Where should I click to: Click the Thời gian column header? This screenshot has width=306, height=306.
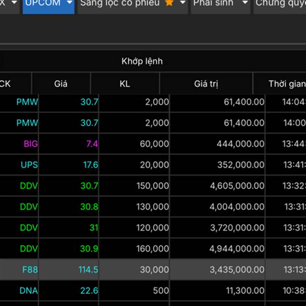coord(287,84)
